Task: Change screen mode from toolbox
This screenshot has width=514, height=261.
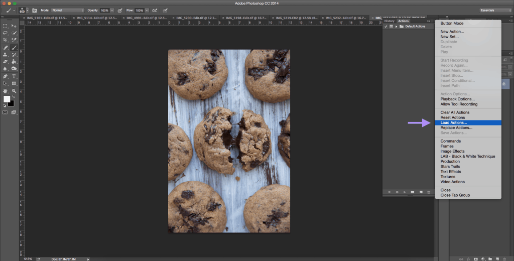Action: (x=14, y=112)
